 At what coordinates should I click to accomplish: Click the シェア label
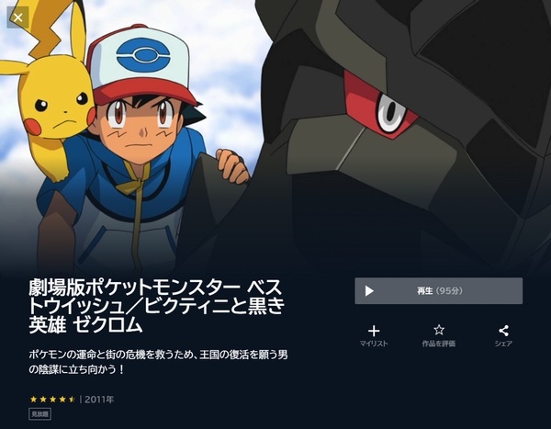coord(503,344)
